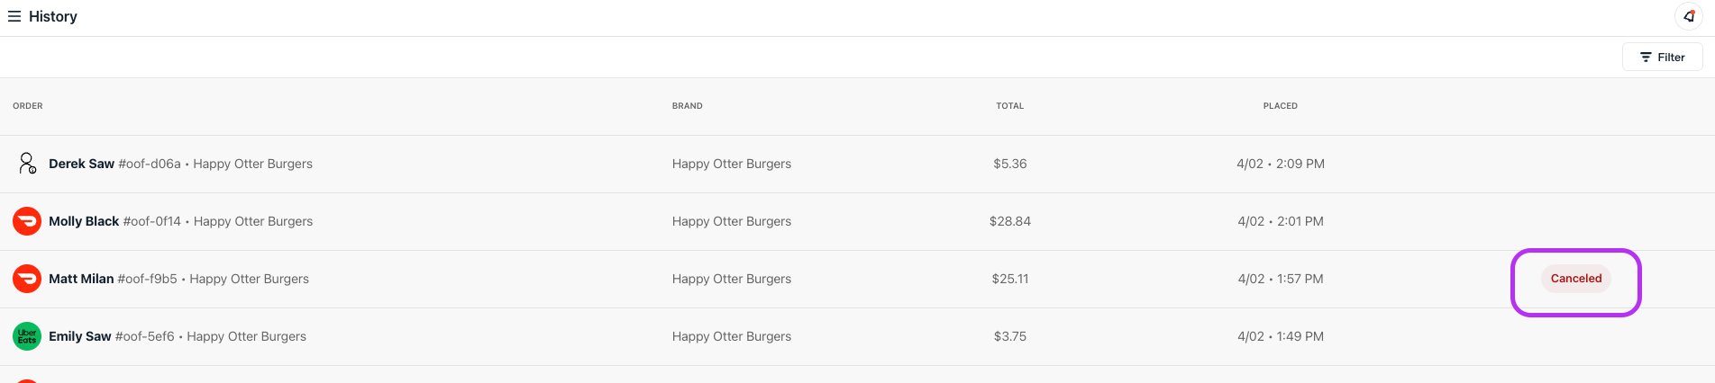Click the TOTAL column header
The height and width of the screenshot is (383, 1715).
[x=1009, y=106]
